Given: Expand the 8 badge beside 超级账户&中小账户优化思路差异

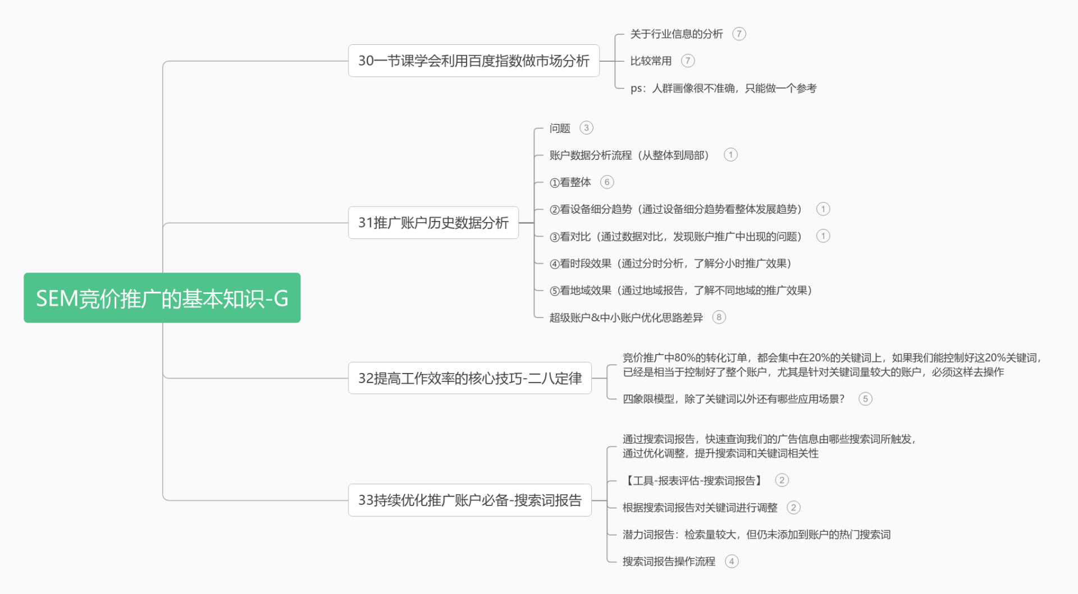Looking at the screenshot, I should coord(719,317).
